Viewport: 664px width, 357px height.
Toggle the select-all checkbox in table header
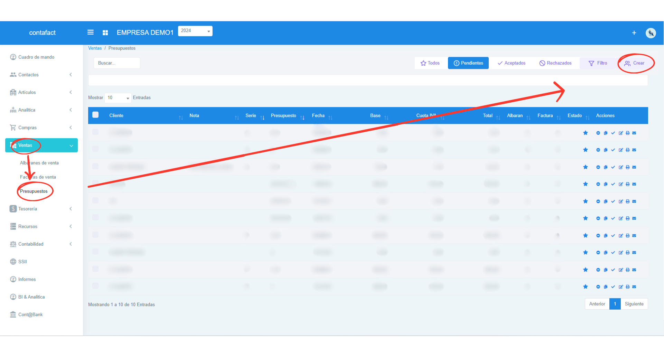click(96, 115)
